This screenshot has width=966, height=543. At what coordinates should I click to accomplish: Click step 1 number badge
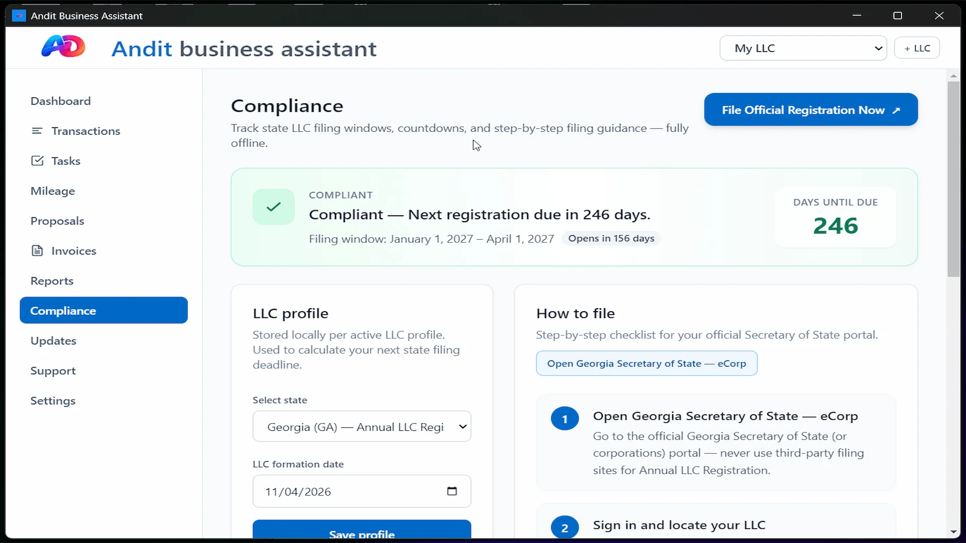tap(565, 419)
